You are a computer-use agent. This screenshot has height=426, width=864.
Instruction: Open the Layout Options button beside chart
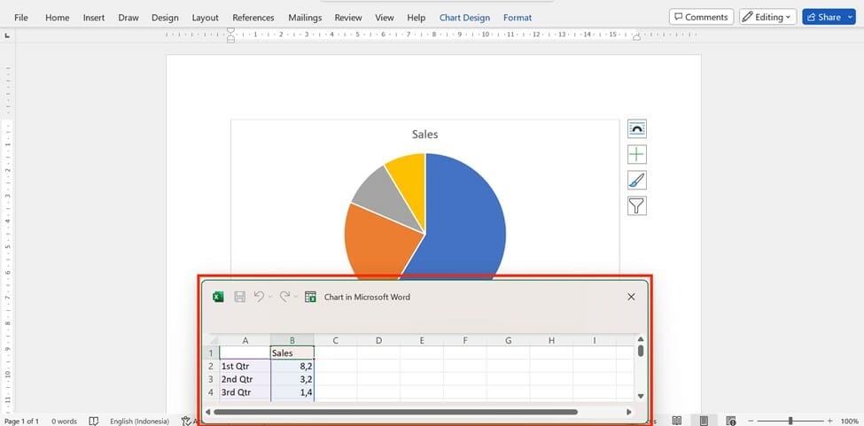tap(637, 128)
